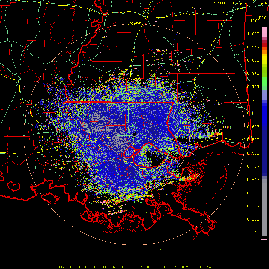
Task: Click the 50 NMI range ring label
Action: (134, 79)
